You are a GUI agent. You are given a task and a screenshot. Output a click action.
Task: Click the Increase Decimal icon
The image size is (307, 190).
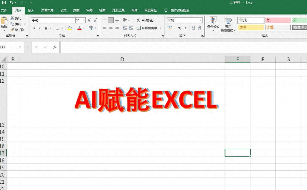pos(194,28)
